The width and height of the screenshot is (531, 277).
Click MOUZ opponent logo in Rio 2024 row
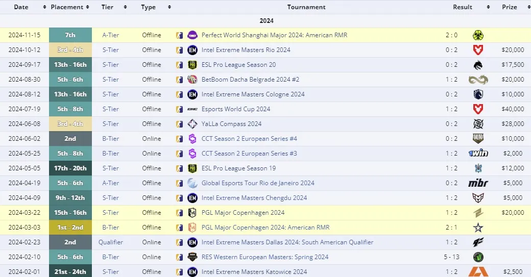[478, 50]
